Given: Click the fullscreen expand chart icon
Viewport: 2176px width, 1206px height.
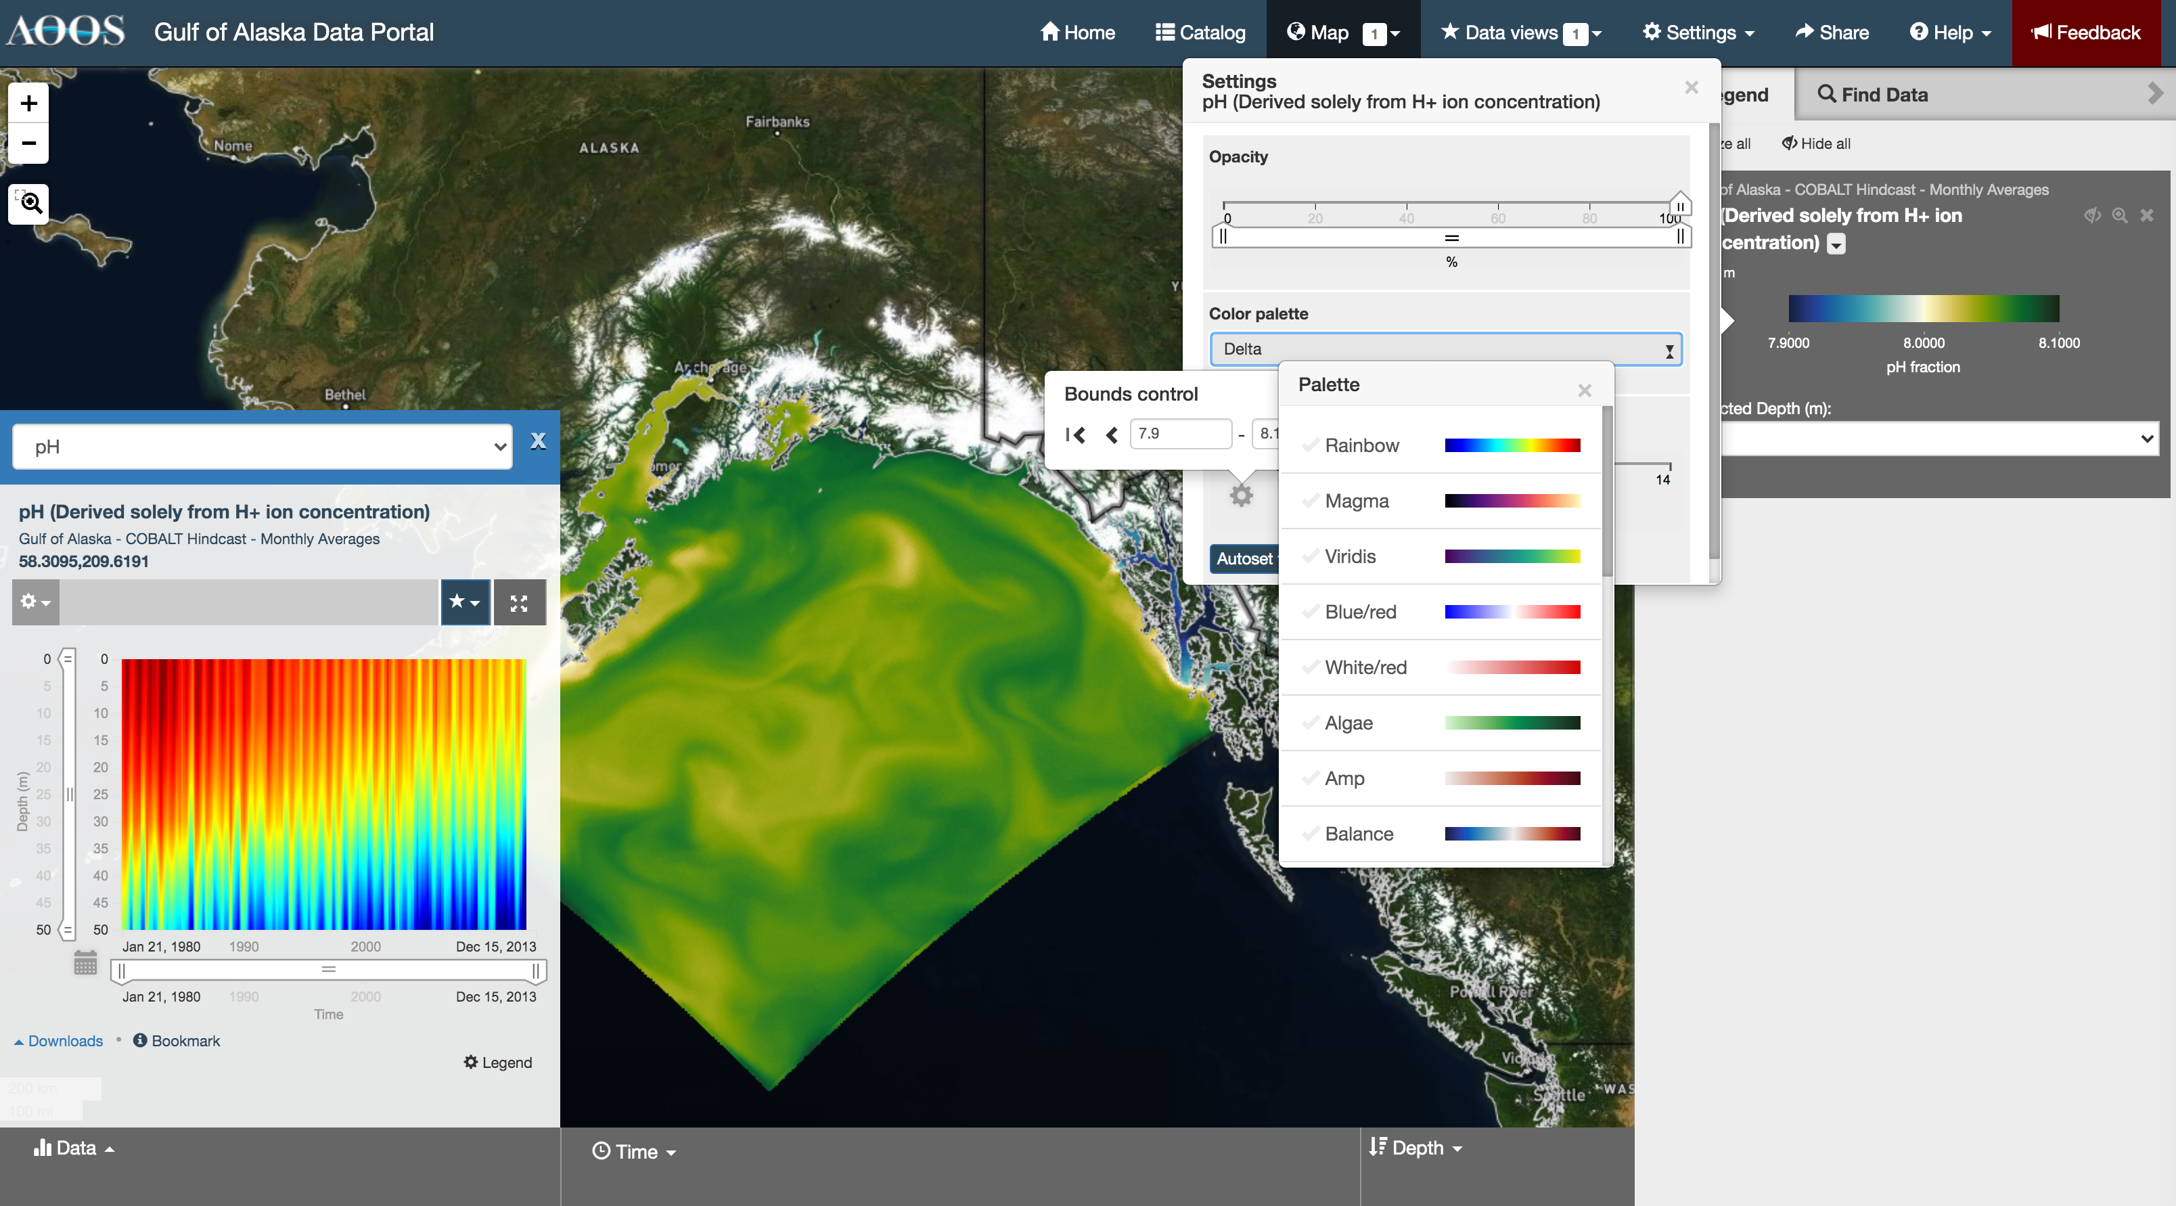Looking at the screenshot, I should [519, 602].
